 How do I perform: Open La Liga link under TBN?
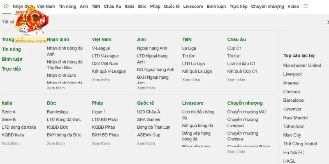pyautogui.click(x=189, y=48)
